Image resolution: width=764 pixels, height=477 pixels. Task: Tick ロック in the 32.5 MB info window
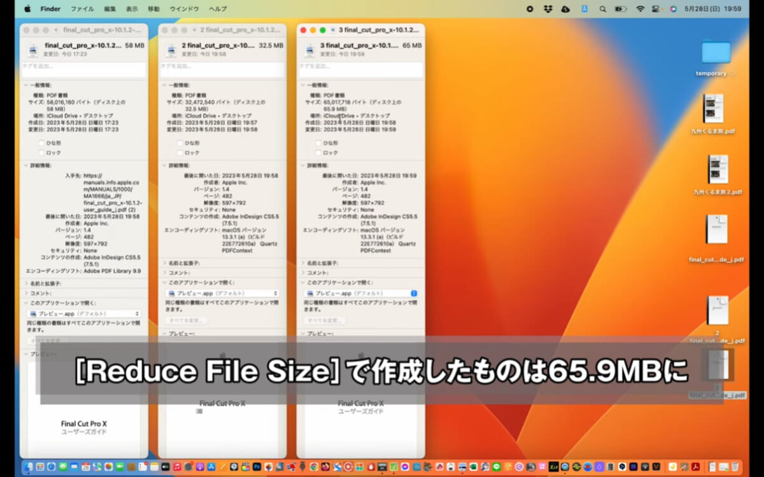tap(180, 153)
